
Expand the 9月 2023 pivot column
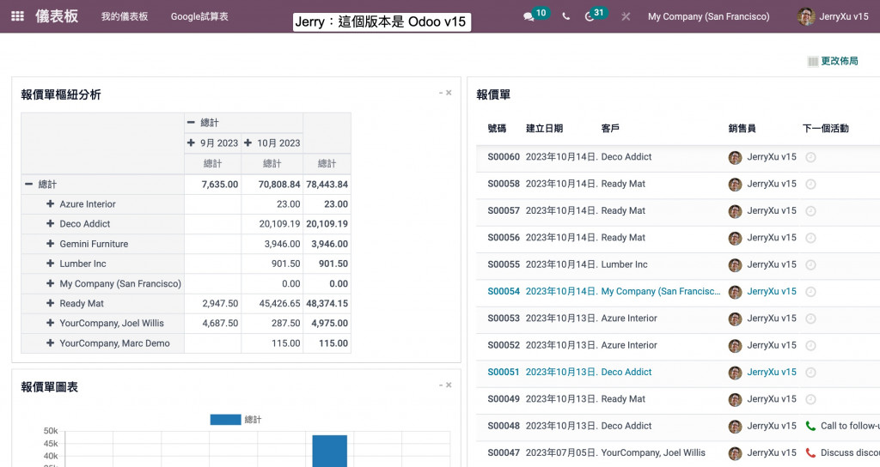coord(191,143)
